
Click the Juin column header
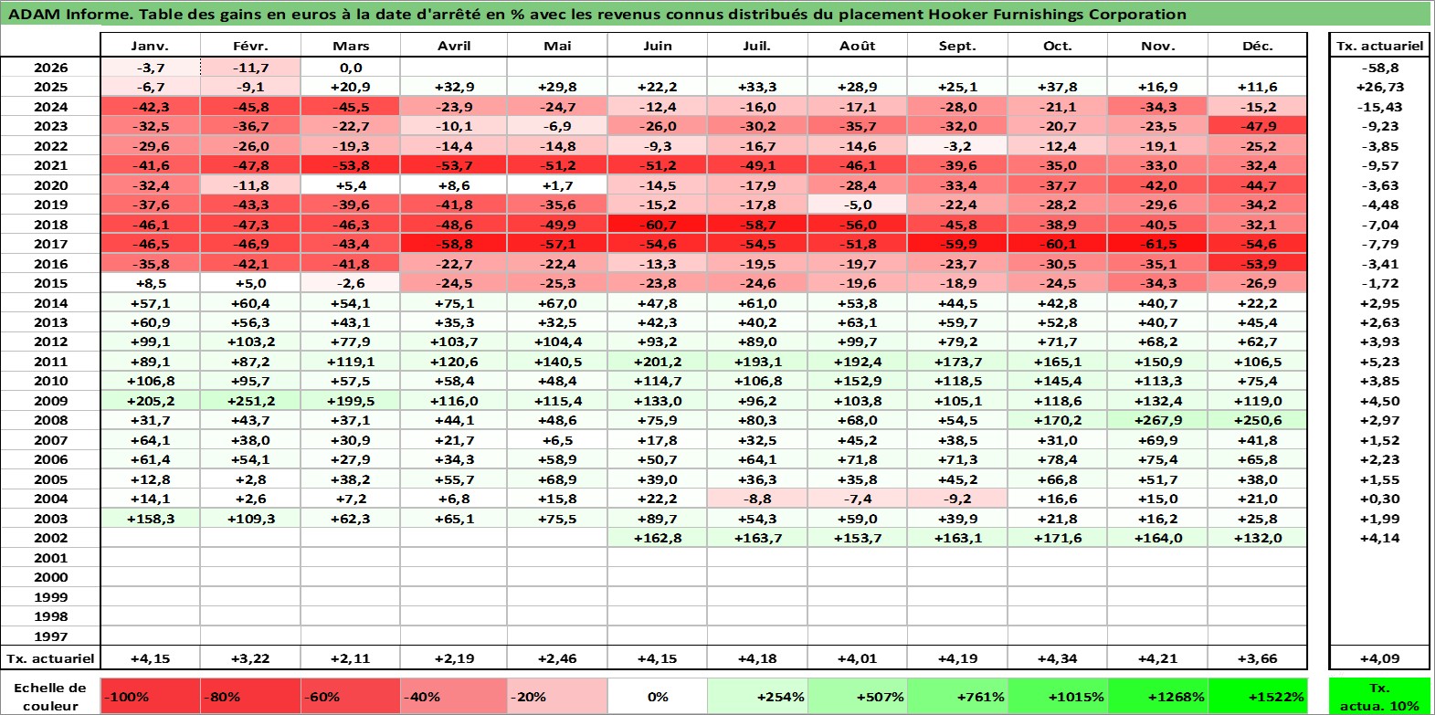tap(658, 46)
